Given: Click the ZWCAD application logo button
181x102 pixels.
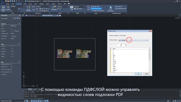Looking at the screenshot, I should (2, 2).
